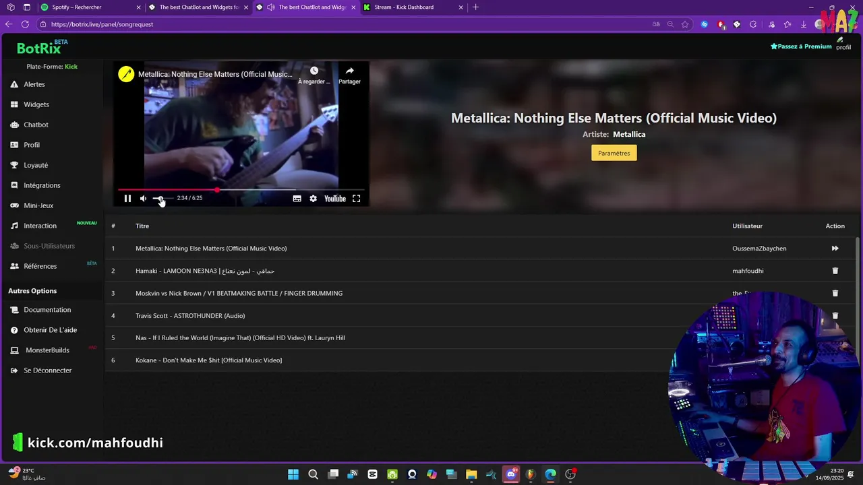Open a new browser tab
The height and width of the screenshot is (485, 863).
pyautogui.click(x=475, y=7)
